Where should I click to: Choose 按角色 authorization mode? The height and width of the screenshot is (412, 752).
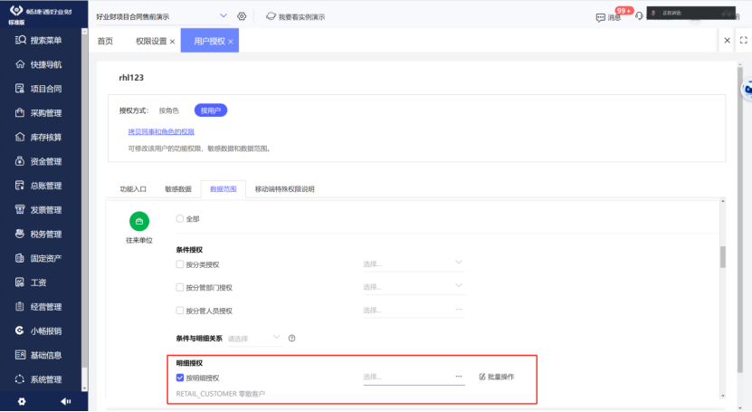[x=169, y=110]
